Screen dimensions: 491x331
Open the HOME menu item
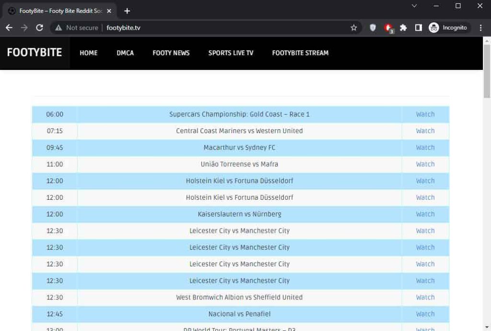pos(89,53)
